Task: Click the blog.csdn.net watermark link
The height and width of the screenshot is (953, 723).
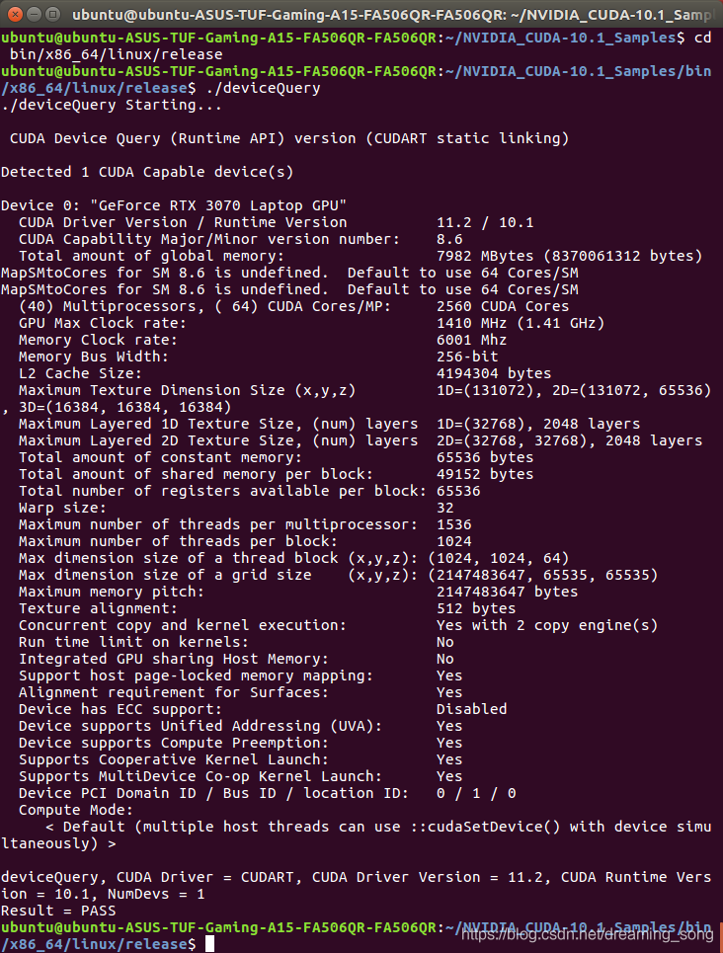Action: (x=587, y=935)
